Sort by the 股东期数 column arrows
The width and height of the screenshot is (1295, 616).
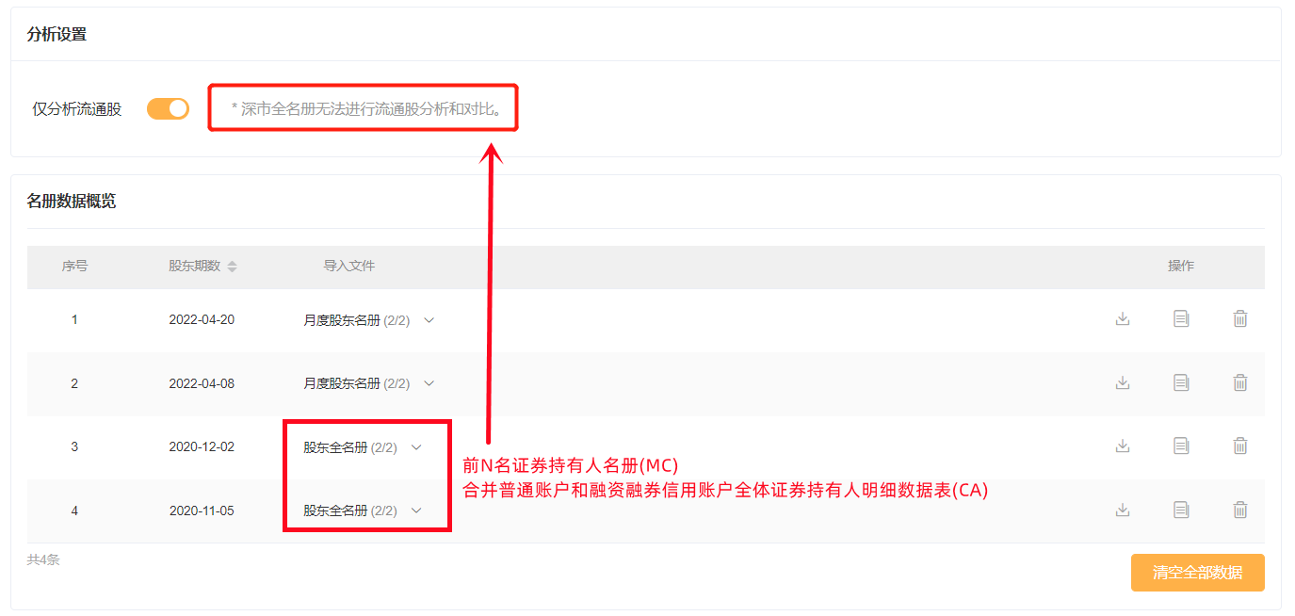click(232, 267)
